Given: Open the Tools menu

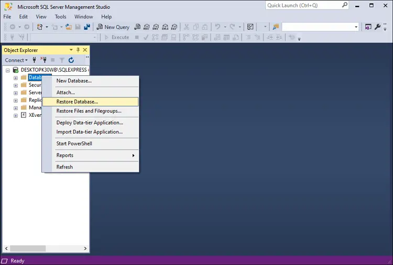Looking at the screenshot, I should pos(60,17).
